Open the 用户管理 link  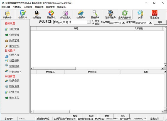(x=14, y=29)
